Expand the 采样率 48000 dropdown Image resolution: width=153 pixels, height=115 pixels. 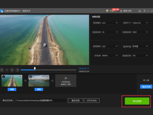point(110,55)
